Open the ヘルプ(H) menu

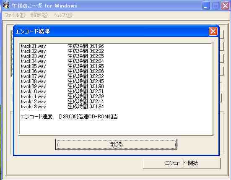[63, 15]
